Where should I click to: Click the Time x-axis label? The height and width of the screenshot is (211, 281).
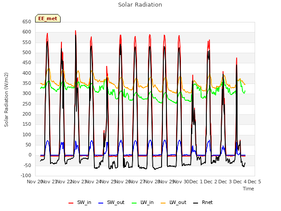249,189
